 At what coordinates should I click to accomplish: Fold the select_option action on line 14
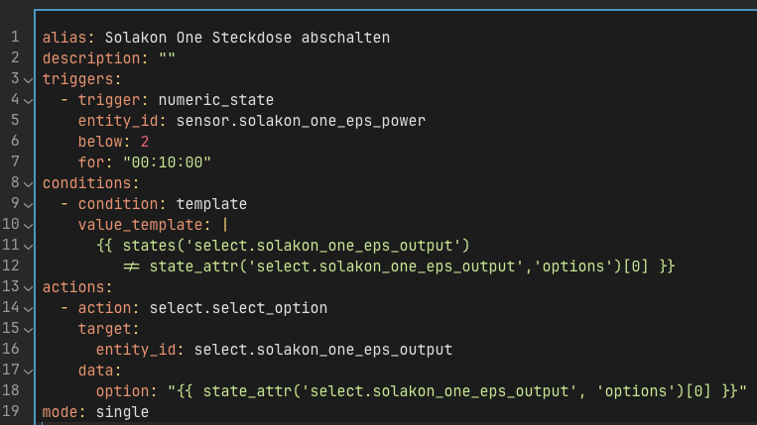[x=27, y=308]
